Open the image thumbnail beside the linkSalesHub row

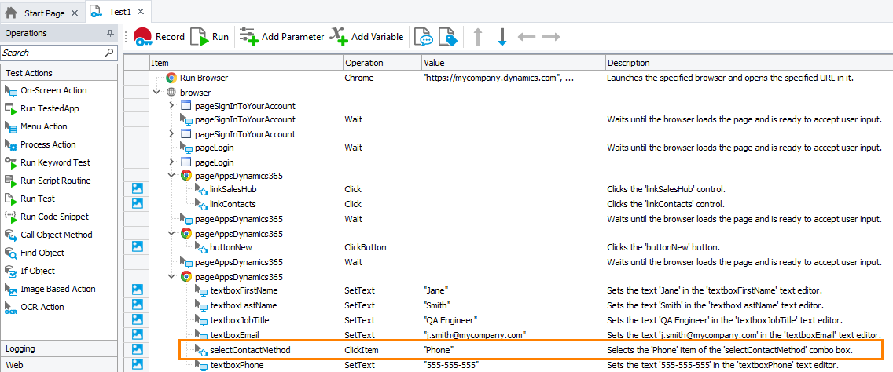(137, 189)
